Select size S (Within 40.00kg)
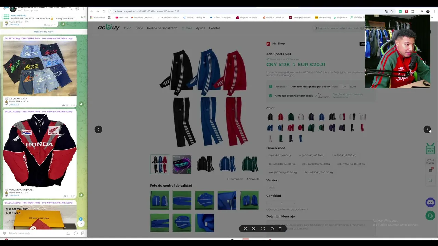 280,155
